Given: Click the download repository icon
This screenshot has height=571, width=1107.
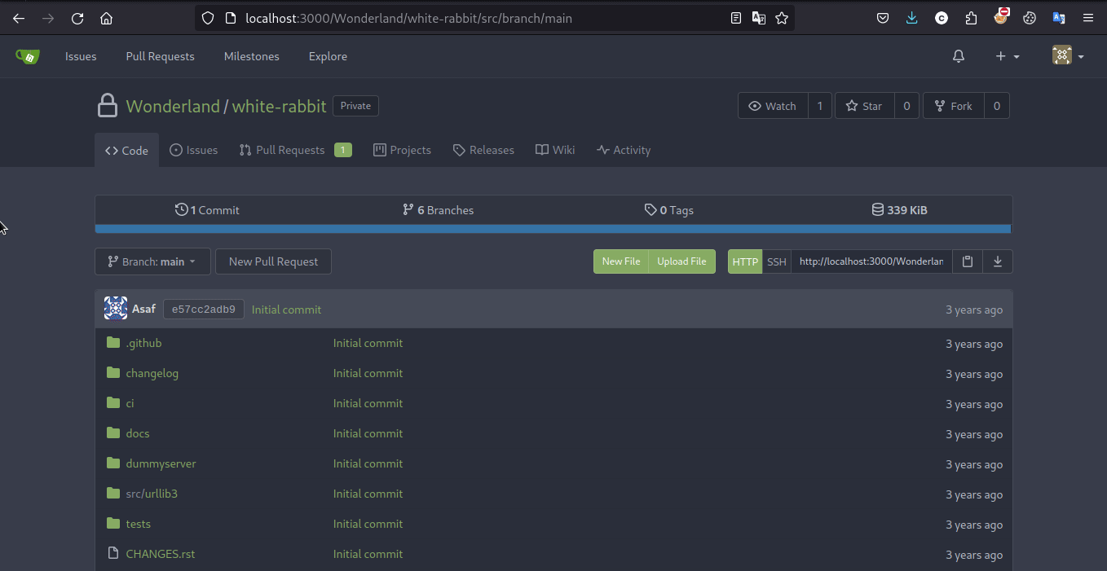Looking at the screenshot, I should point(998,261).
